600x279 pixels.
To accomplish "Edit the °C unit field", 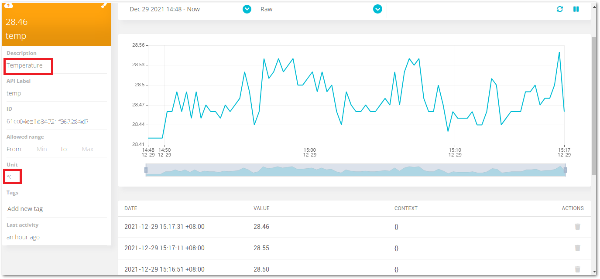I will tap(10, 177).
